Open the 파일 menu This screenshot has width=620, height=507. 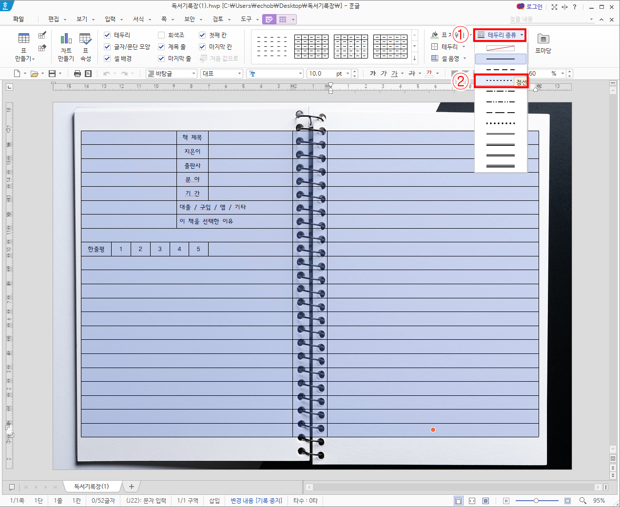pos(19,19)
